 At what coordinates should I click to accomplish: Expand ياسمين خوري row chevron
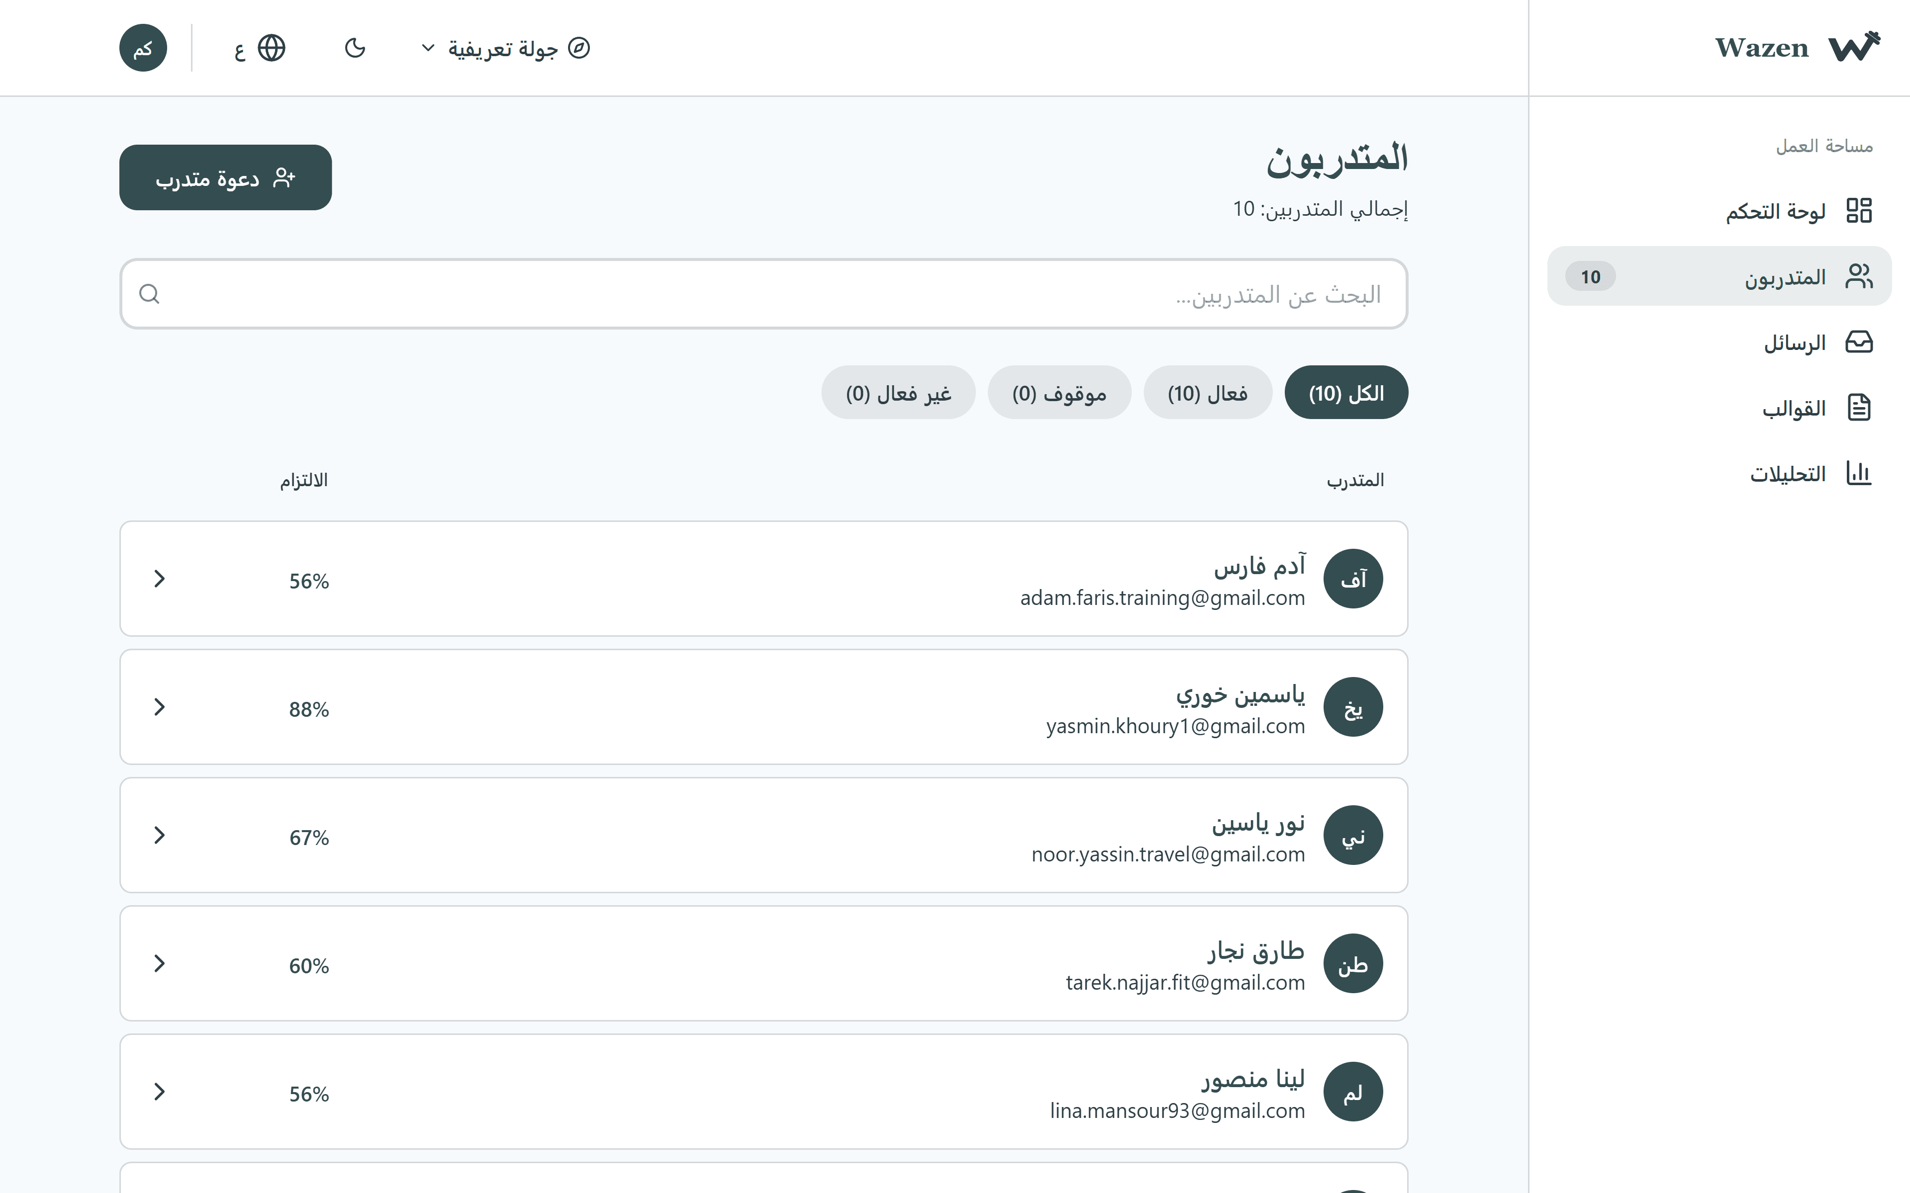(160, 708)
